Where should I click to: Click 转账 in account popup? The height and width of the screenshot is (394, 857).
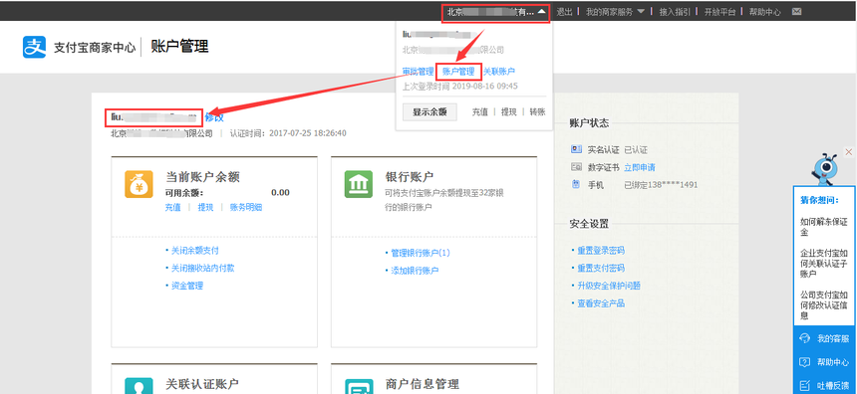pos(537,111)
